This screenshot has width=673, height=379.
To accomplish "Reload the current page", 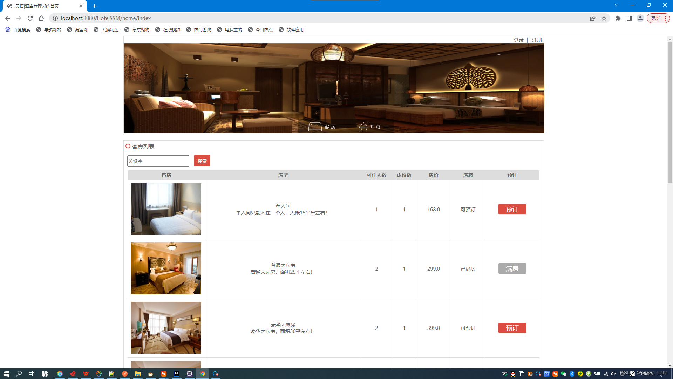I will coord(30,18).
